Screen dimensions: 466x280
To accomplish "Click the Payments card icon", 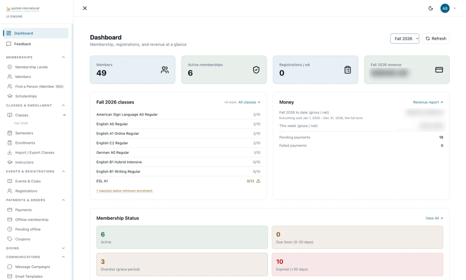I will pyautogui.click(x=10, y=210).
